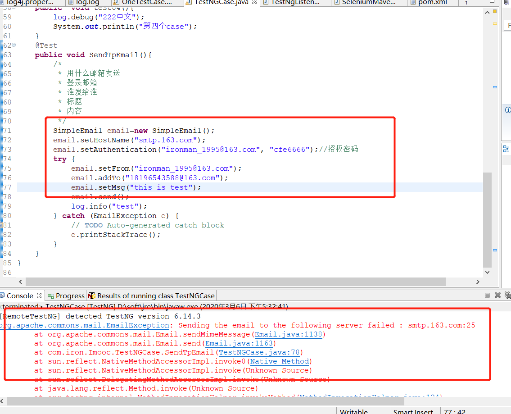Open the TestNgListen editor tab

[x=295, y=3]
